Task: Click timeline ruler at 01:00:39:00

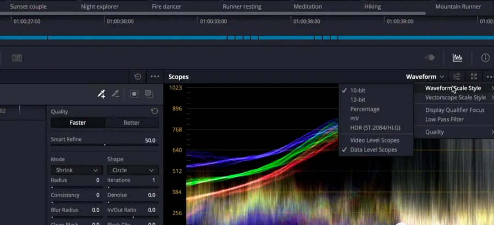Action: click(400, 22)
